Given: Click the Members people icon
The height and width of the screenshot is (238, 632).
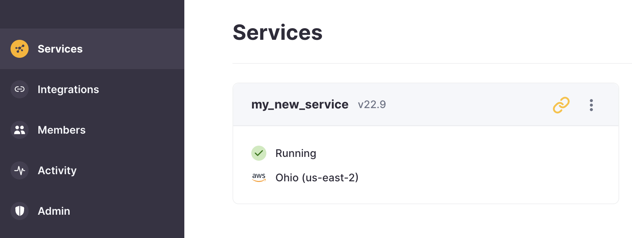Looking at the screenshot, I should (20, 130).
